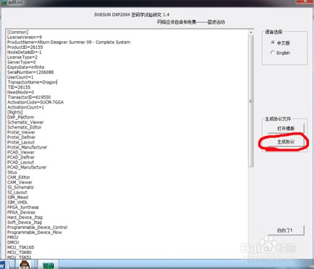Open the Word icon in taskbar
This screenshot has height=269, width=314.
pos(4,264)
